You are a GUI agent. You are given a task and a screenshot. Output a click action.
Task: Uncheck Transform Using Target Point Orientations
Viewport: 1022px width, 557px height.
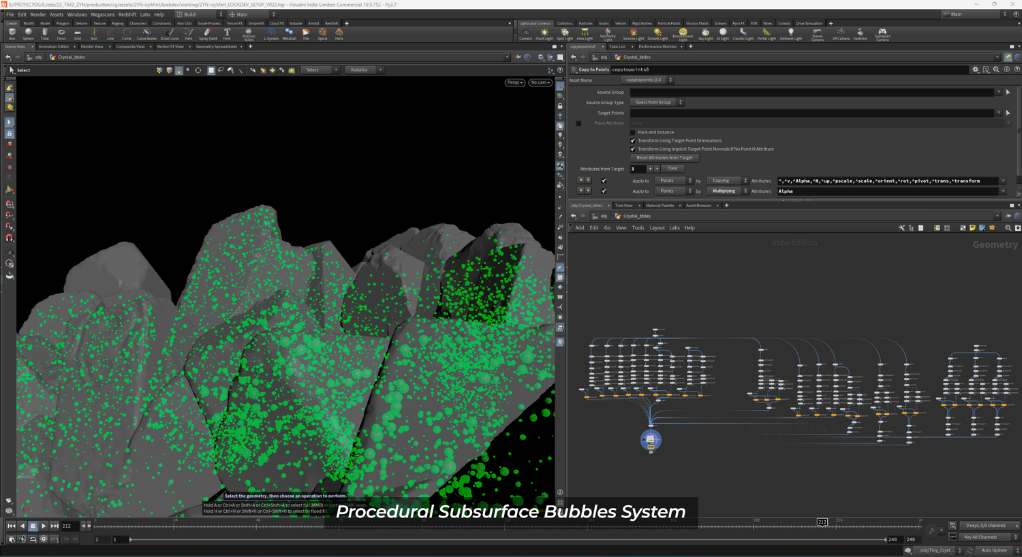tap(633, 141)
